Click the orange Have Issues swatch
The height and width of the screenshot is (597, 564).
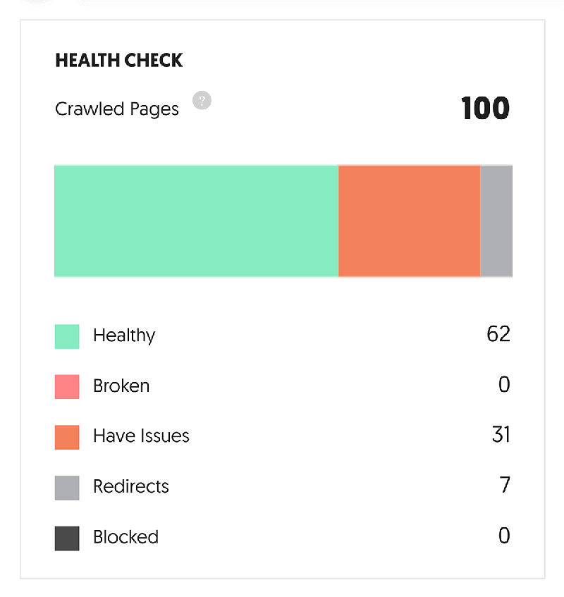click(x=67, y=437)
